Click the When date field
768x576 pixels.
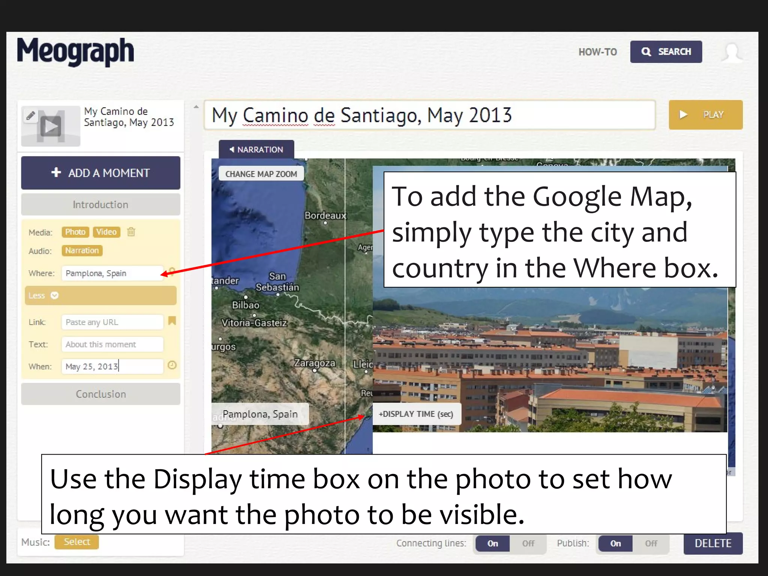coord(112,366)
